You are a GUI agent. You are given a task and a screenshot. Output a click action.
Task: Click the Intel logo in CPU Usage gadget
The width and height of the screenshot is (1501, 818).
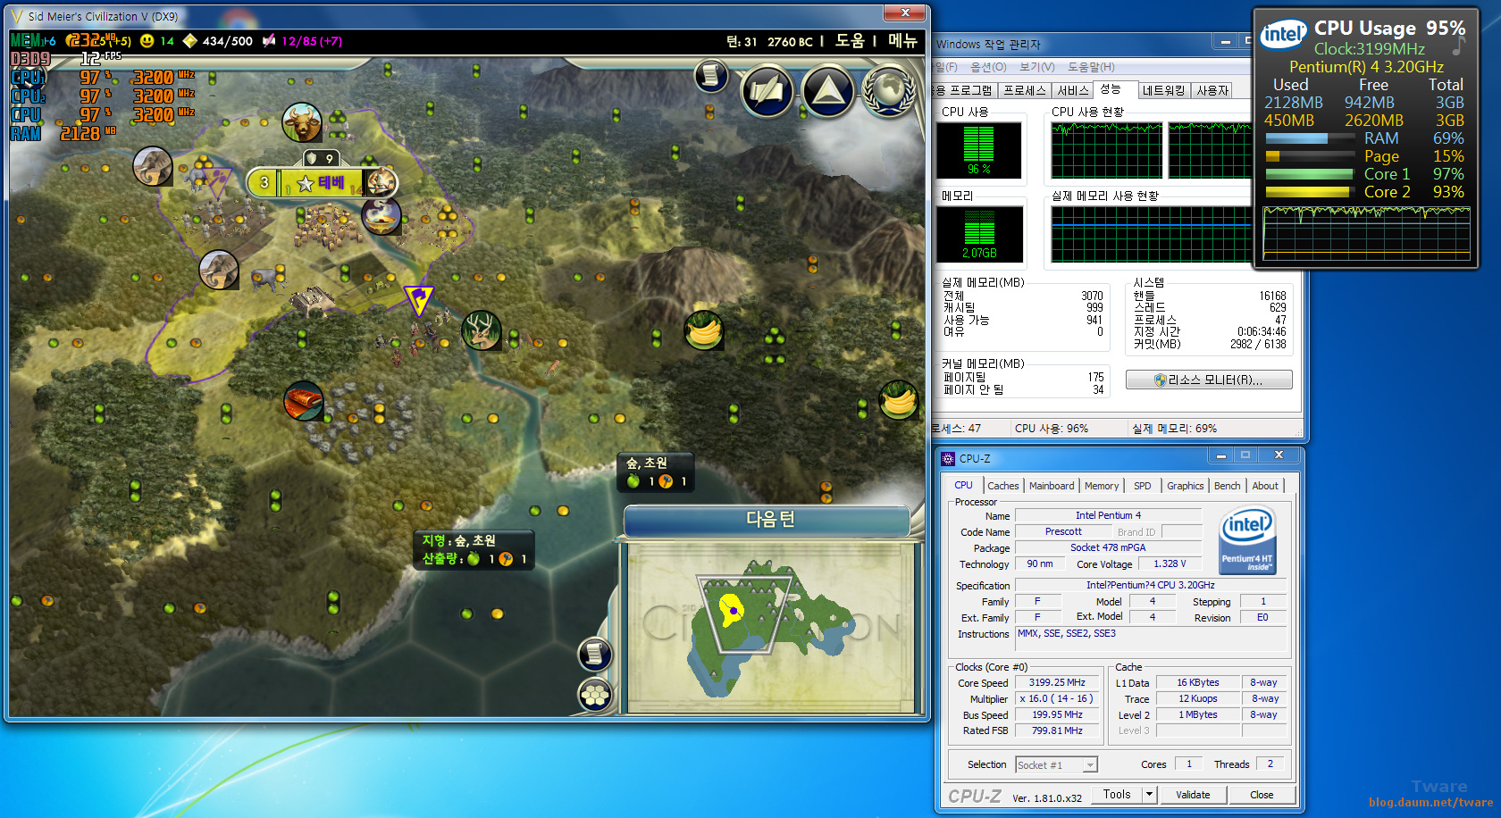pos(1283,35)
